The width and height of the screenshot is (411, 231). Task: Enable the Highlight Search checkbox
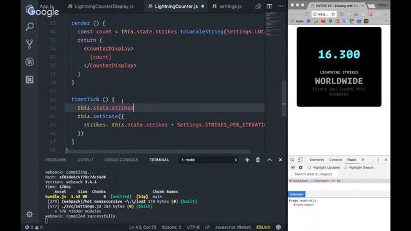(345, 167)
